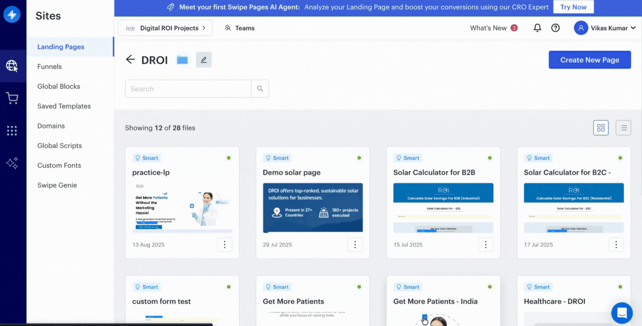Click the 17 Jul 2025 date text
Screen dimensions: 642x326
538,245
